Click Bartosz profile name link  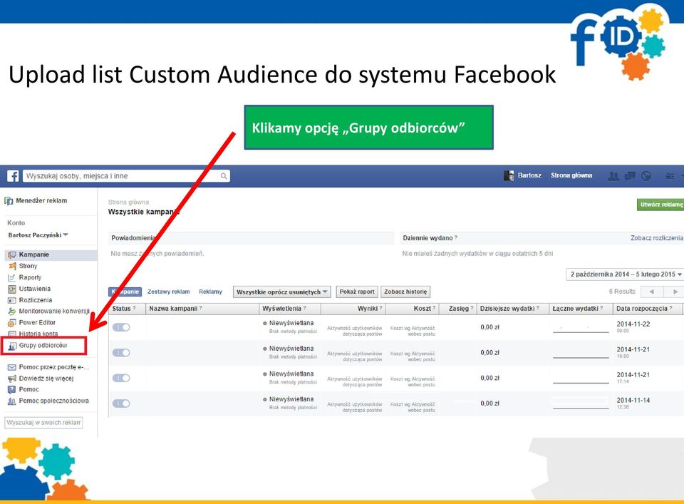[529, 175]
